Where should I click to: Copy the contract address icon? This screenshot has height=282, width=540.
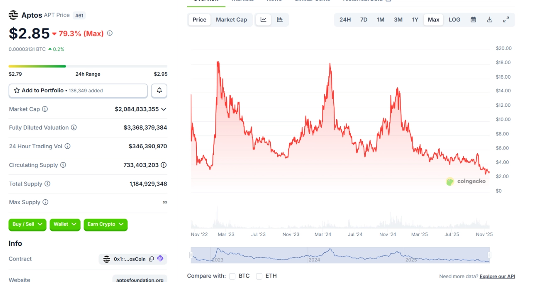click(x=151, y=259)
